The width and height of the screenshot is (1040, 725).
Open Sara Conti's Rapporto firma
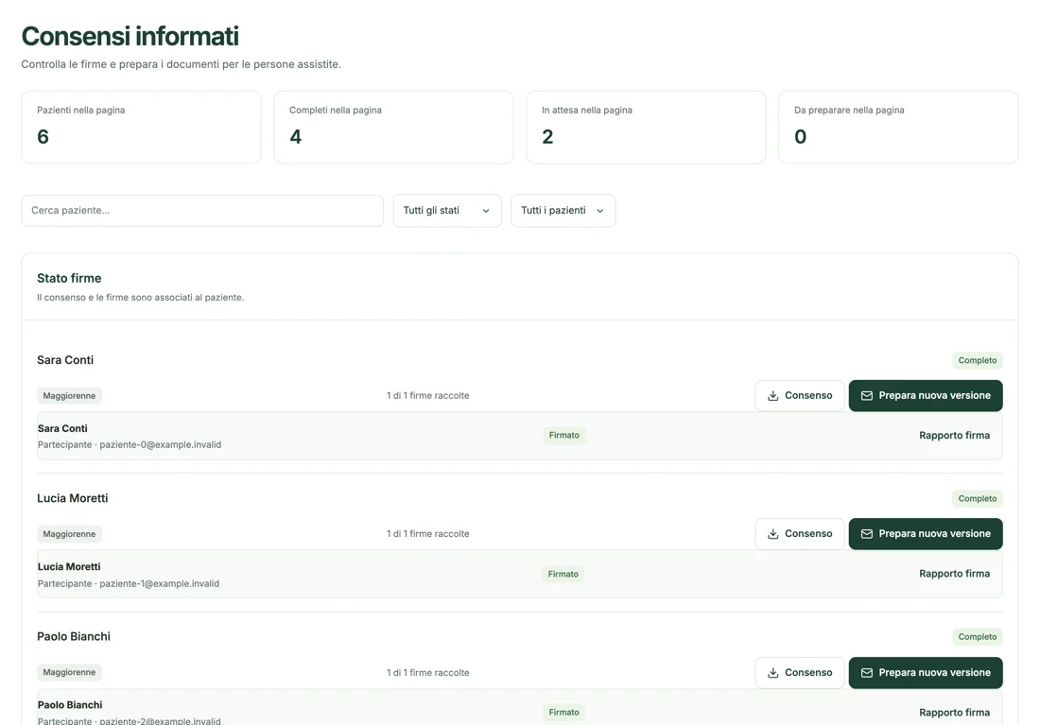[x=955, y=435]
